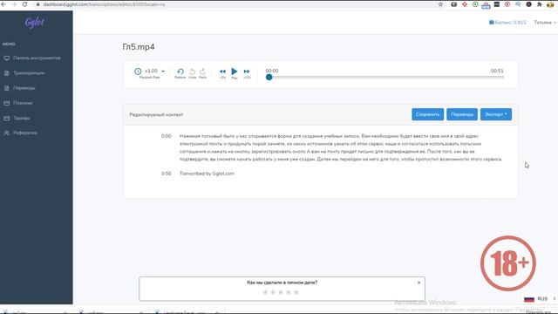558x314 pixels.
Task: Rewind audio by 10 seconds
Action: pyautogui.click(x=222, y=72)
